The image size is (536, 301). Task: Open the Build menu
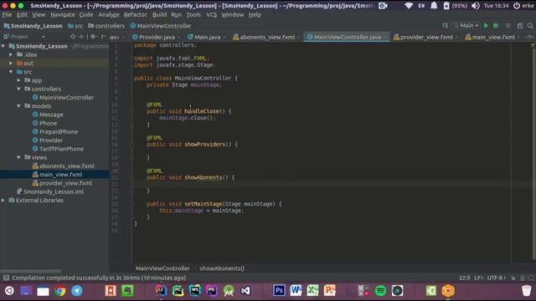coord(159,15)
